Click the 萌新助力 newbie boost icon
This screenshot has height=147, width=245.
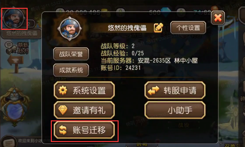click(17, 48)
